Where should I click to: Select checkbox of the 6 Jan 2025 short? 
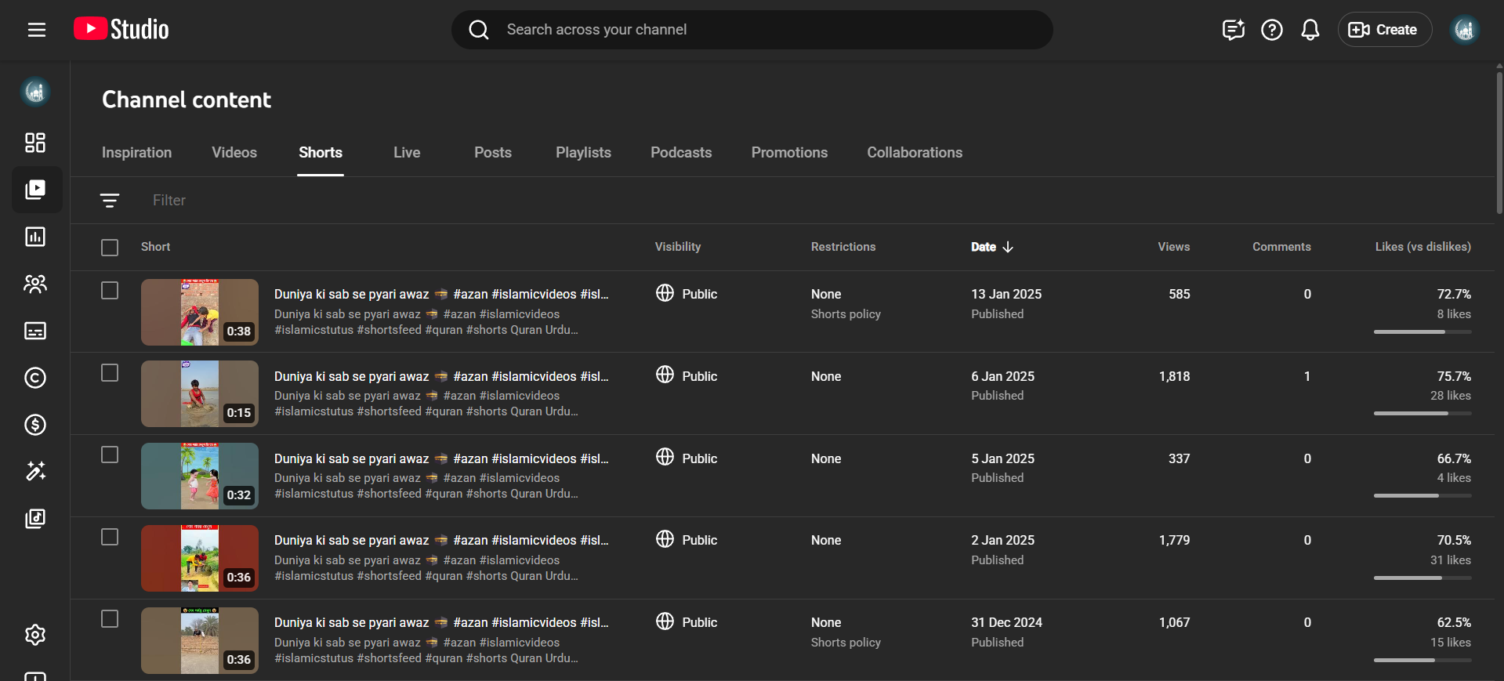click(110, 373)
